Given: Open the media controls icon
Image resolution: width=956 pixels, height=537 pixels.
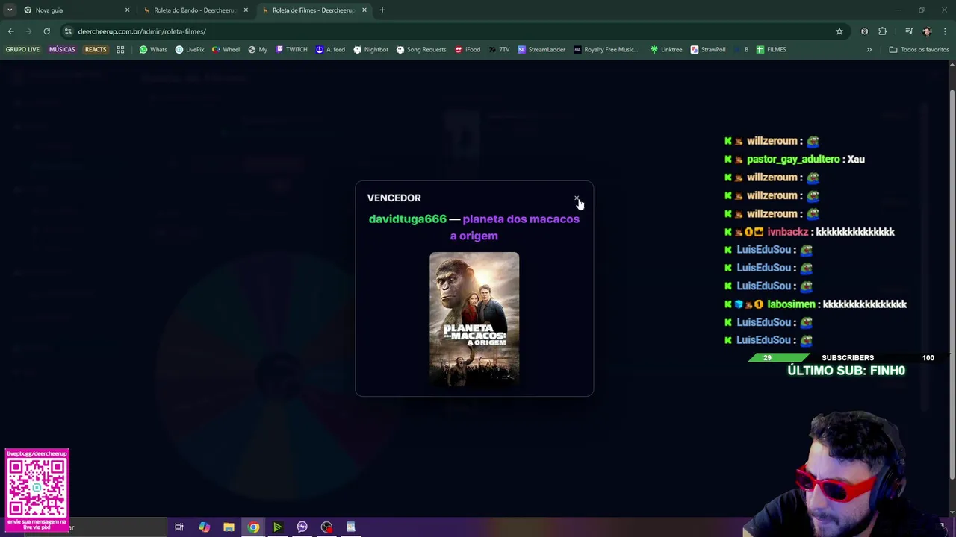Looking at the screenshot, I should (x=909, y=31).
